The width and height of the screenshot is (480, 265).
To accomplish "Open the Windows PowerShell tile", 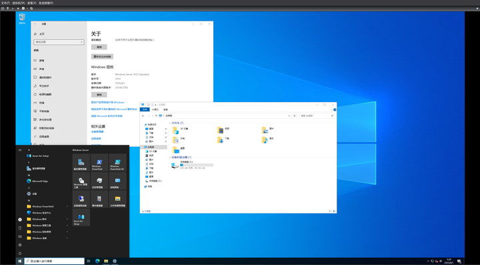I will click(x=99, y=162).
